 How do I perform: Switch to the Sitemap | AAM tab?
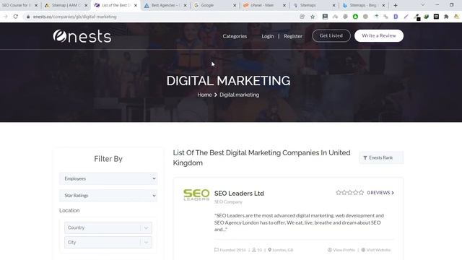point(66,5)
